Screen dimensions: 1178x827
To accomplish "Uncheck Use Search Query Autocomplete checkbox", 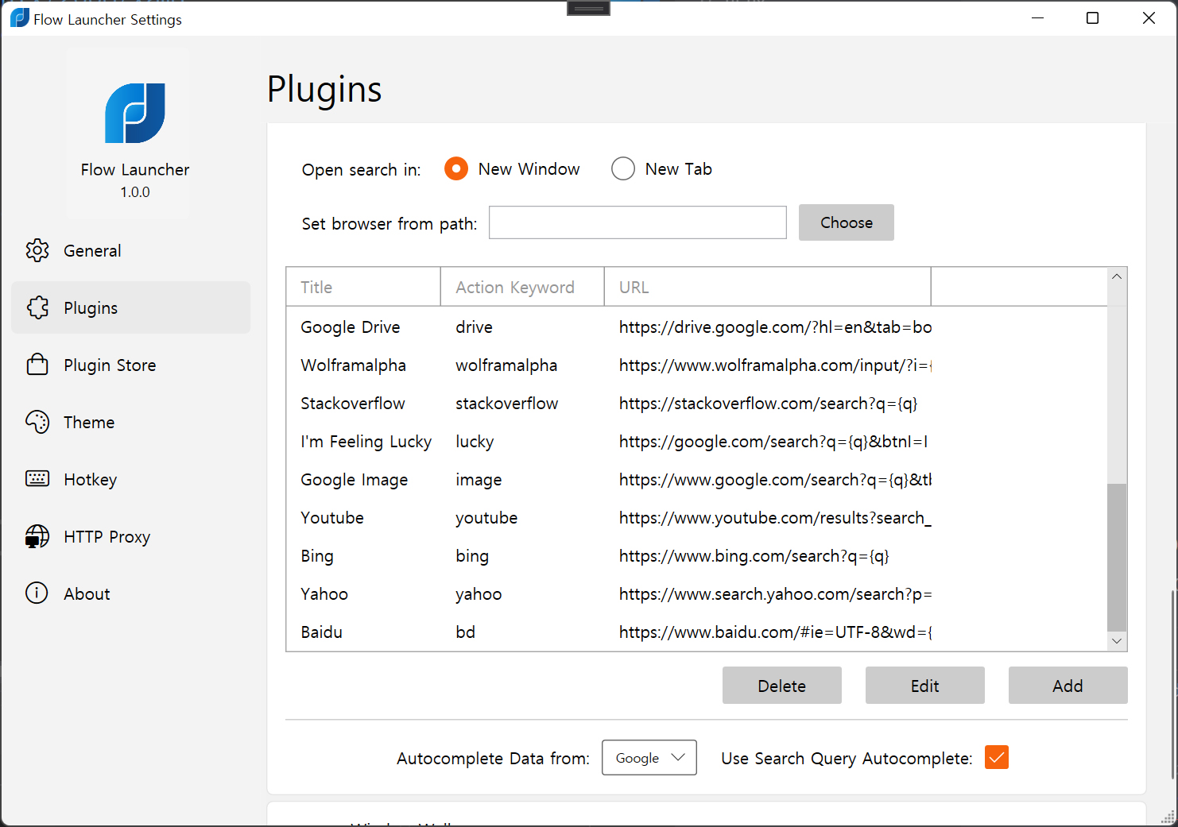I will pos(997,757).
